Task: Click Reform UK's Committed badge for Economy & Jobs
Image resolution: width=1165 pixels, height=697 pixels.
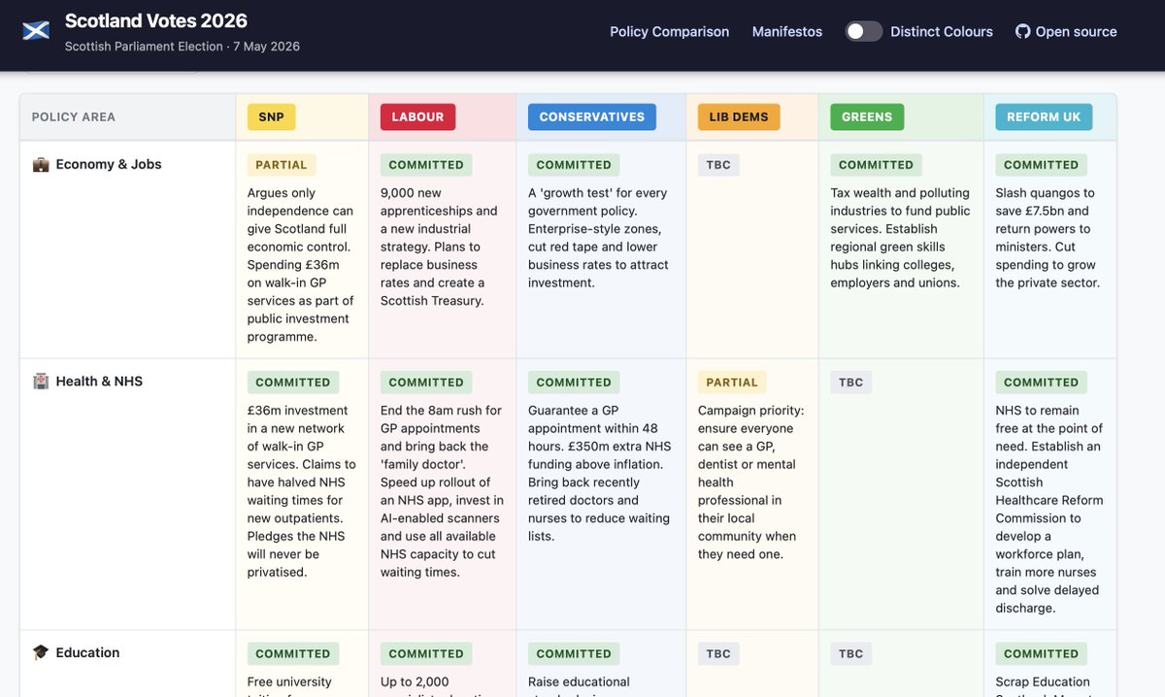Action: [x=1042, y=165]
